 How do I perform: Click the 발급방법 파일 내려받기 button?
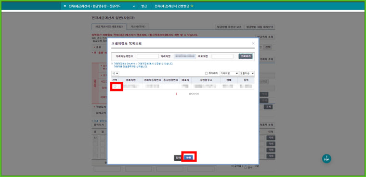260,27
